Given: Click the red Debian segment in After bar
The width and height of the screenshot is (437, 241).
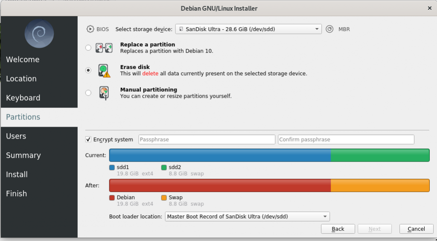Looking at the screenshot, I should click(220, 185).
